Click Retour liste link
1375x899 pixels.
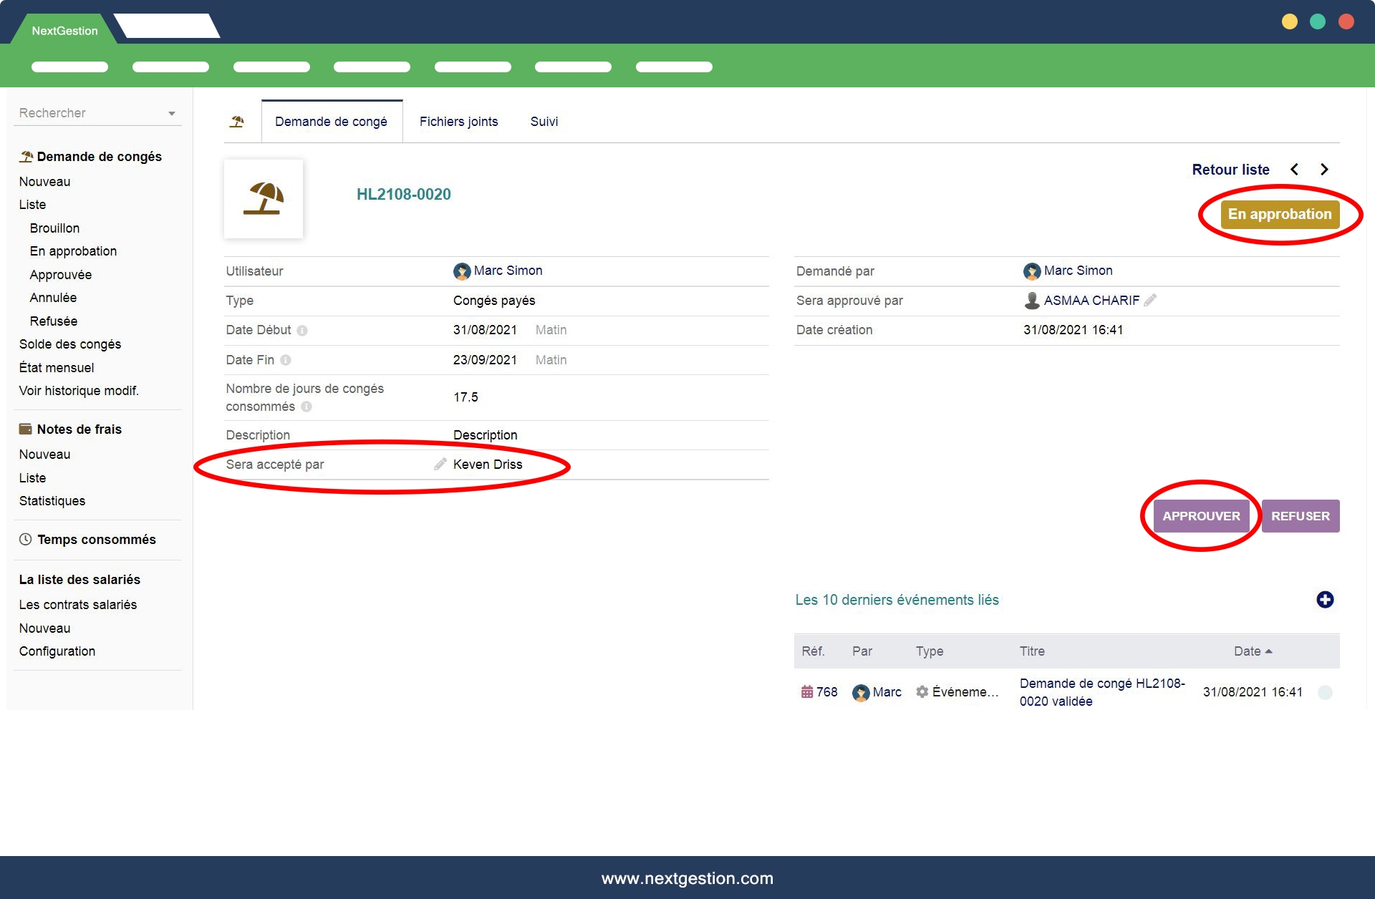click(1230, 170)
